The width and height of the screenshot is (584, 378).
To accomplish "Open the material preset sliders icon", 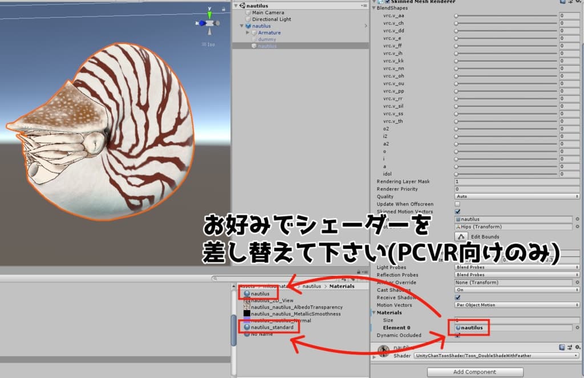I will point(570,347).
